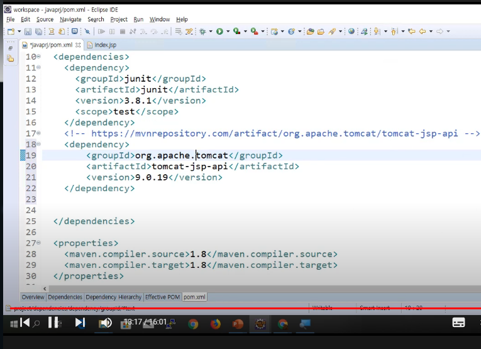Open the File menu
This screenshot has height=349, width=481.
tap(11, 19)
